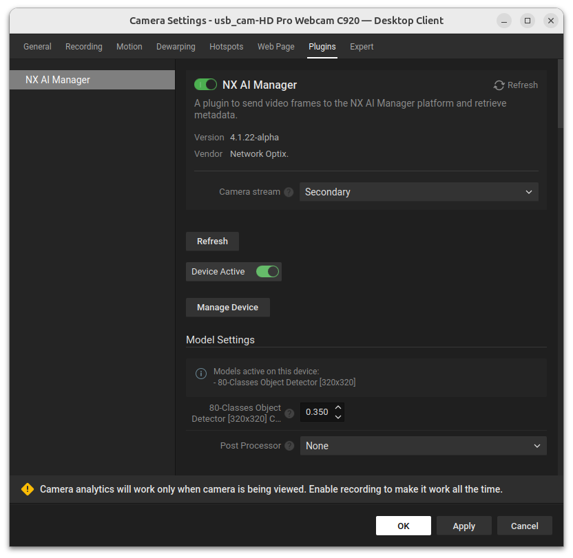
Task: Click the help icon next to Post Processor
Action: [x=289, y=446]
